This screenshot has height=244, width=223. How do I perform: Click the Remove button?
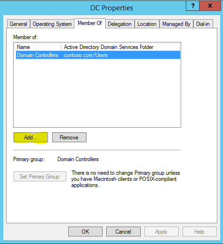[x=69, y=138]
